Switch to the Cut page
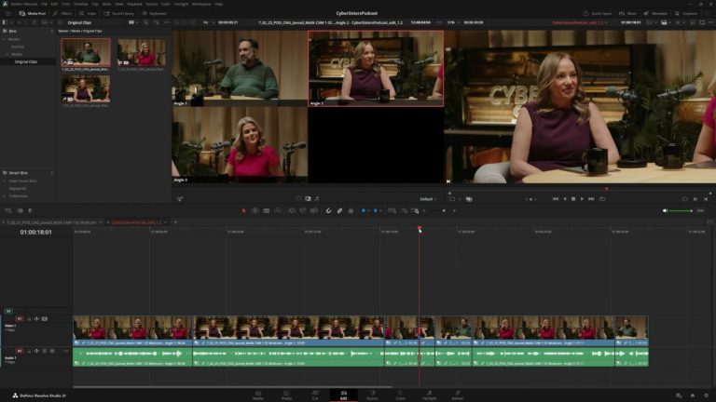The image size is (716, 402). point(315,395)
